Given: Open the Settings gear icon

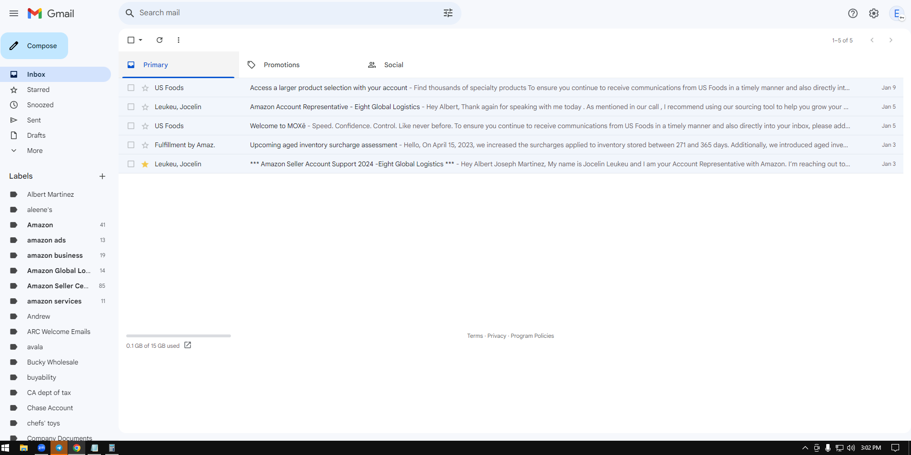Looking at the screenshot, I should [x=874, y=13].
